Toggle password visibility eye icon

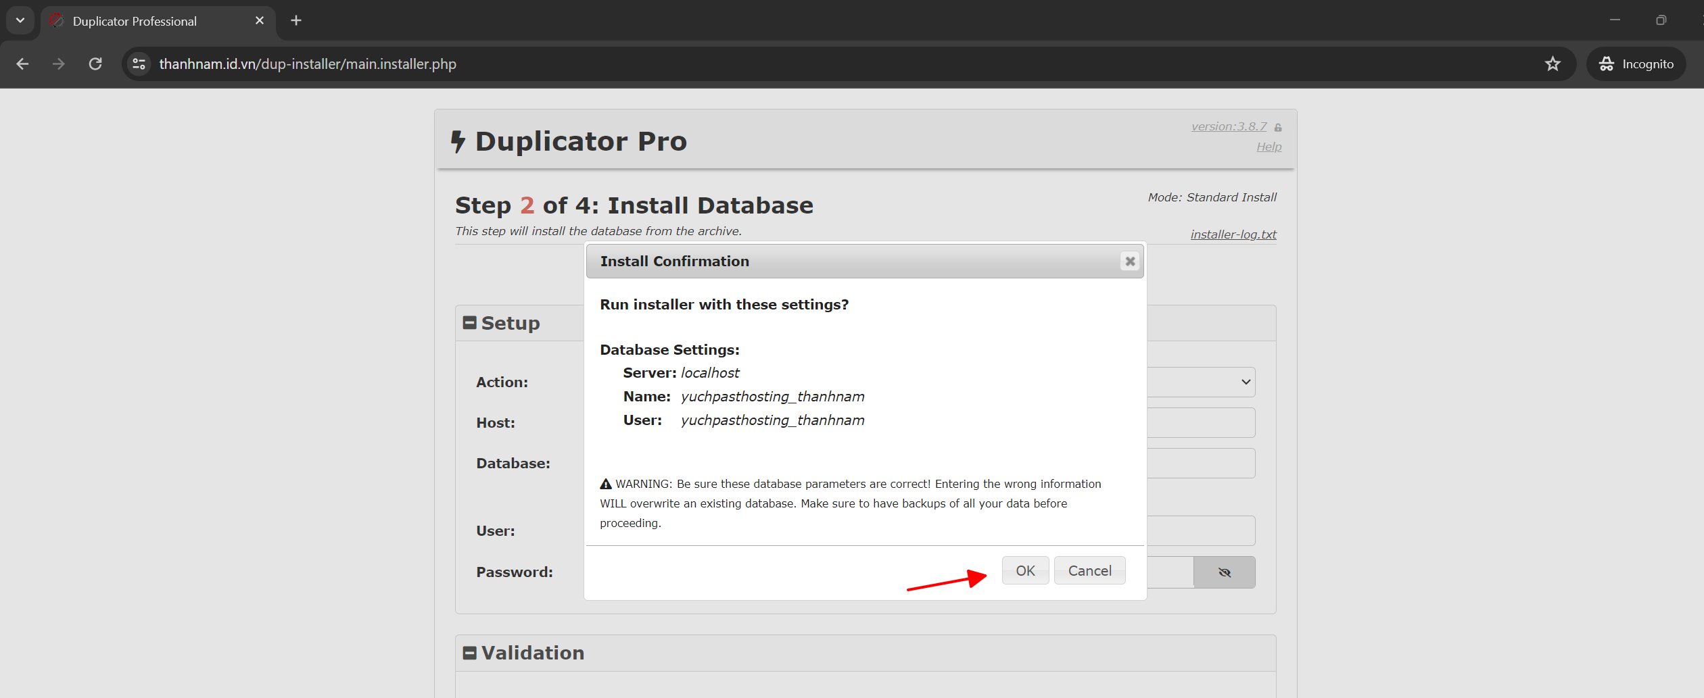tap(1224, 572)
